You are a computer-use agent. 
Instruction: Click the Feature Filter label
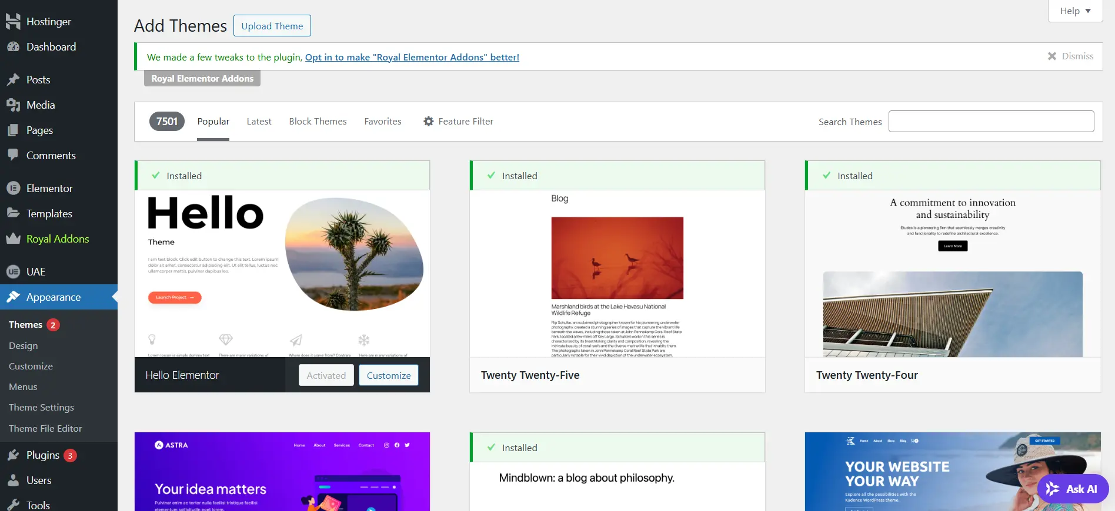tap(466, 122)
